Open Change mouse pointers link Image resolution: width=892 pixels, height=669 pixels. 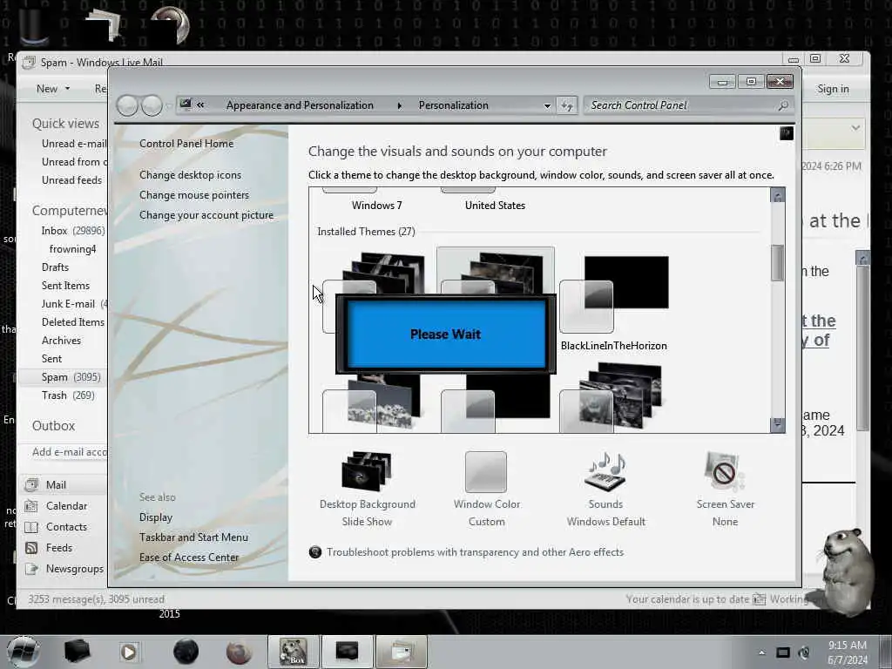(194, 194)
